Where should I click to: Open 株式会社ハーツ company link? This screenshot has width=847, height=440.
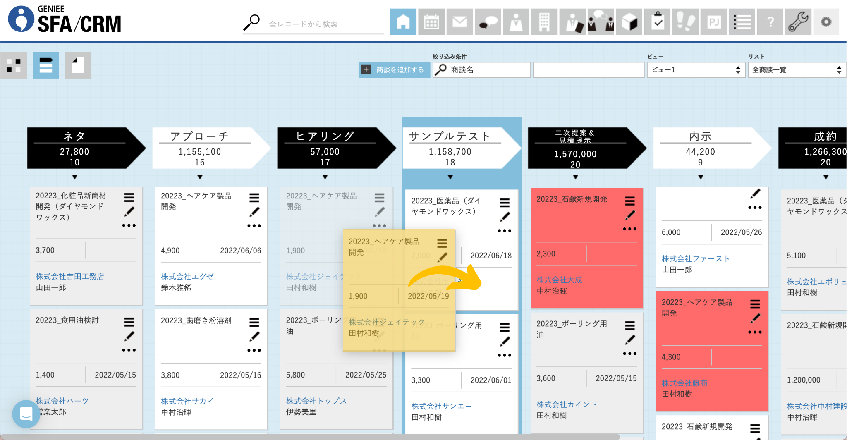tap(62, 401)
